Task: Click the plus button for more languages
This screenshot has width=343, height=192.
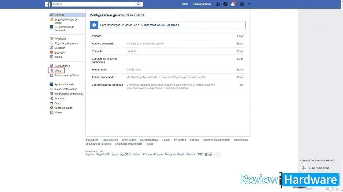Action: pyautogui.click(x=217, y=155)
